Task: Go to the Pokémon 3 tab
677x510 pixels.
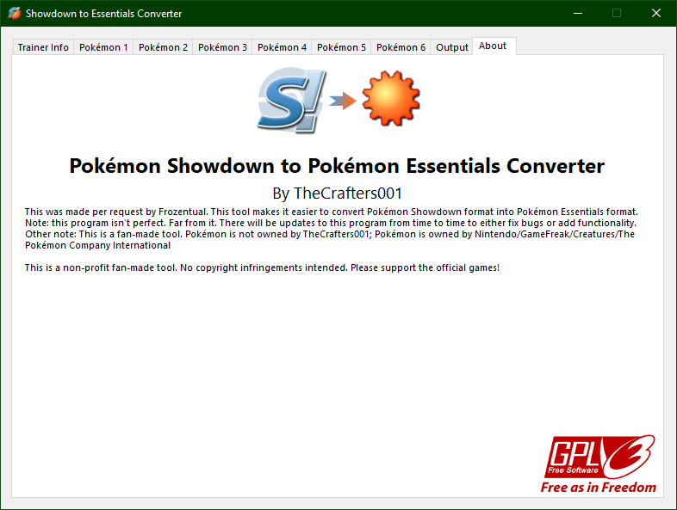Action: click(x=222, y=47)
